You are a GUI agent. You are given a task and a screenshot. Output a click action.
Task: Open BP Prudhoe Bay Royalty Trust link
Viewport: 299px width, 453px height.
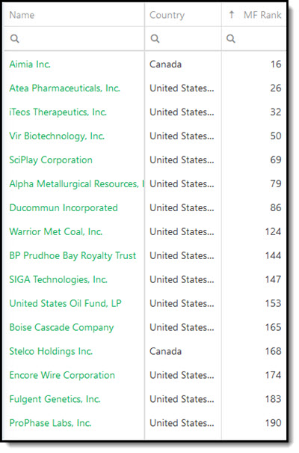click(73, 255)
